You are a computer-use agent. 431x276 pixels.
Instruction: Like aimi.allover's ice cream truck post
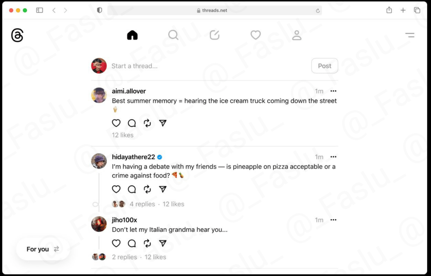coord(116,123)
